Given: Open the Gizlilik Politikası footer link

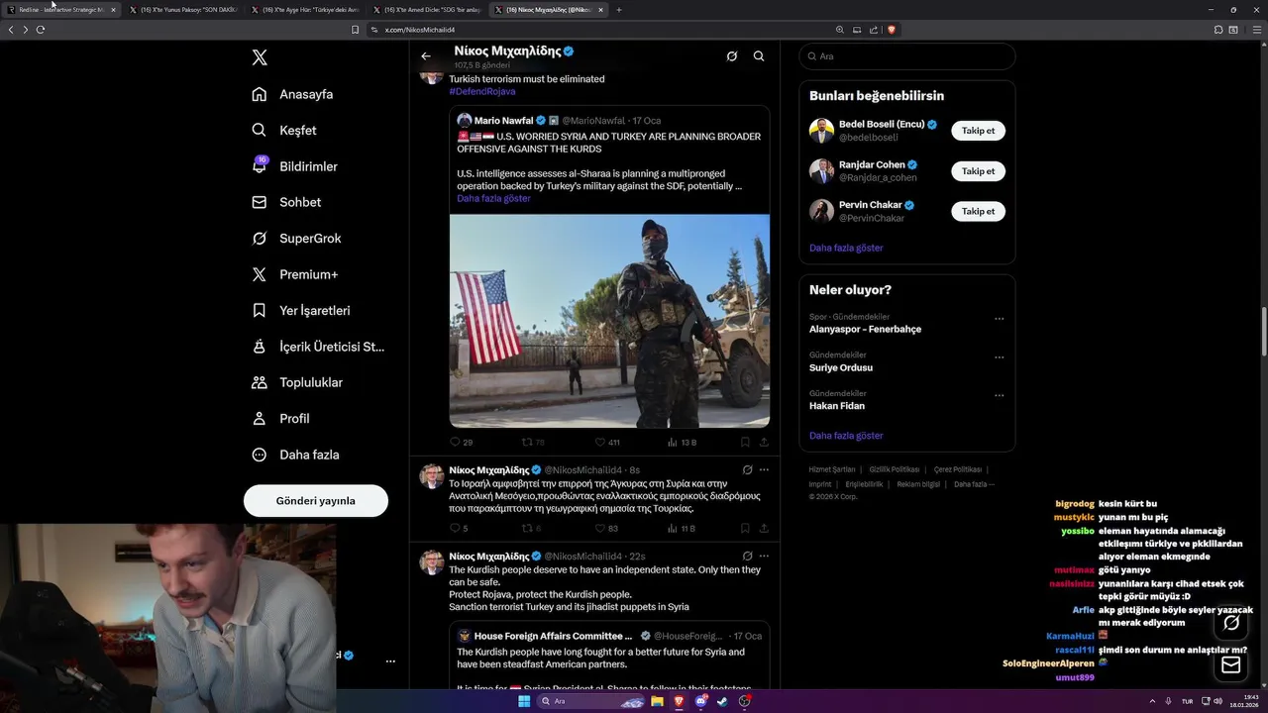Looking at the screenshot, I should click(x=895, y=469).
